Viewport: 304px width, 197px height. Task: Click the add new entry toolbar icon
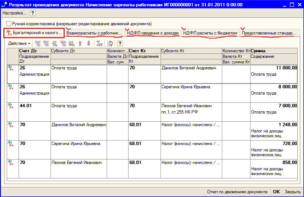38,43
